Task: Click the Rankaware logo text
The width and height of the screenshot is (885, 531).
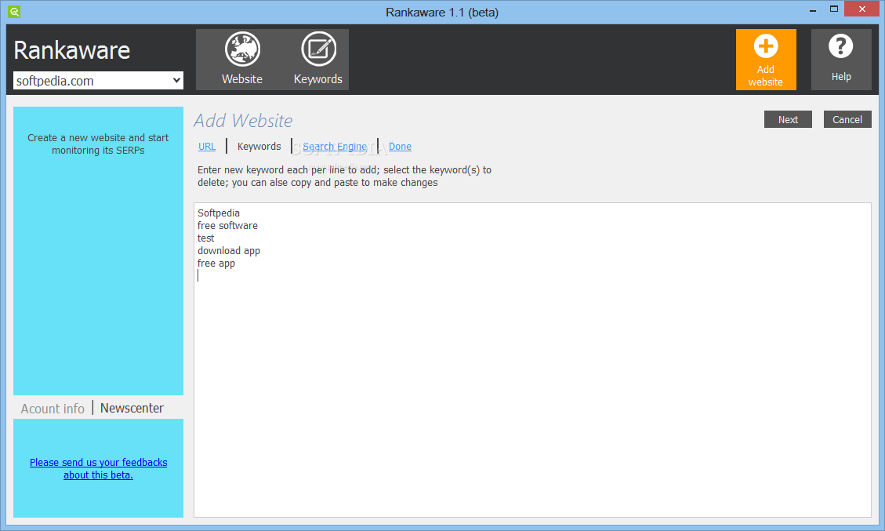Action: [71, 50]
